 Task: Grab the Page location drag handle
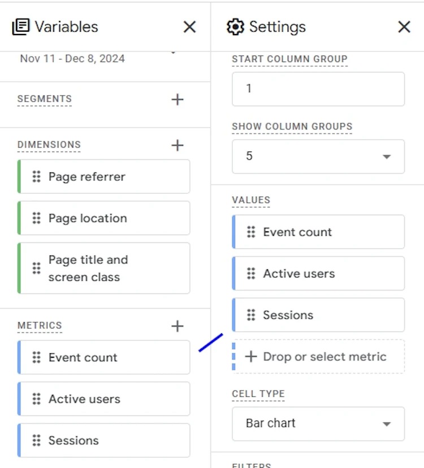(x=36, y=218)
